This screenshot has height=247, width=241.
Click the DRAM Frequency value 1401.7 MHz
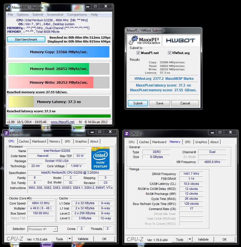pos(191,174)
